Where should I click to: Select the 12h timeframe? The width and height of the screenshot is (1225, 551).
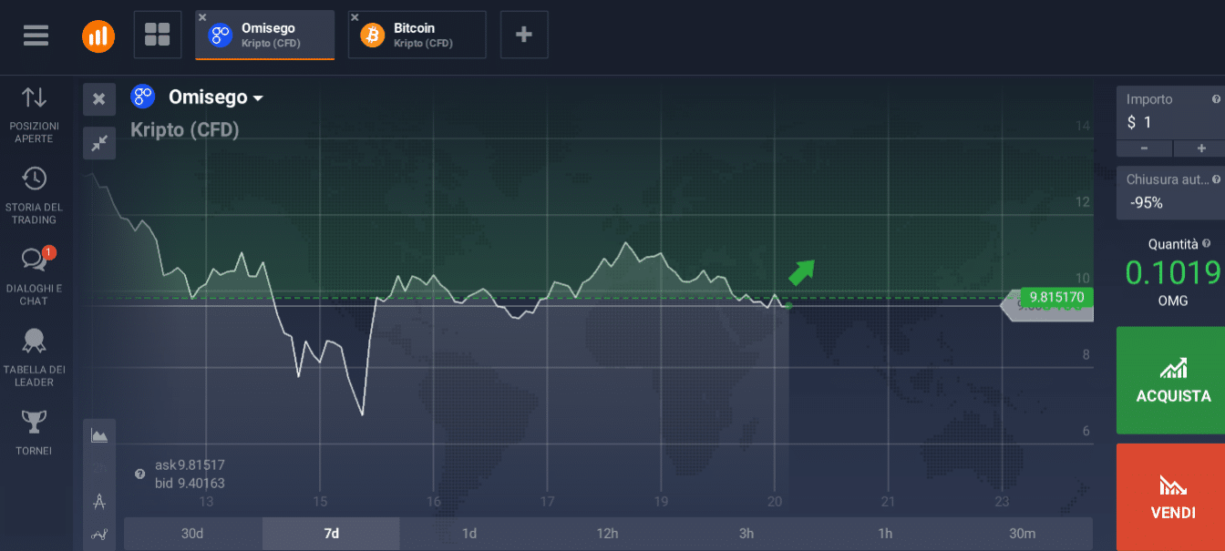coord(607,534)
